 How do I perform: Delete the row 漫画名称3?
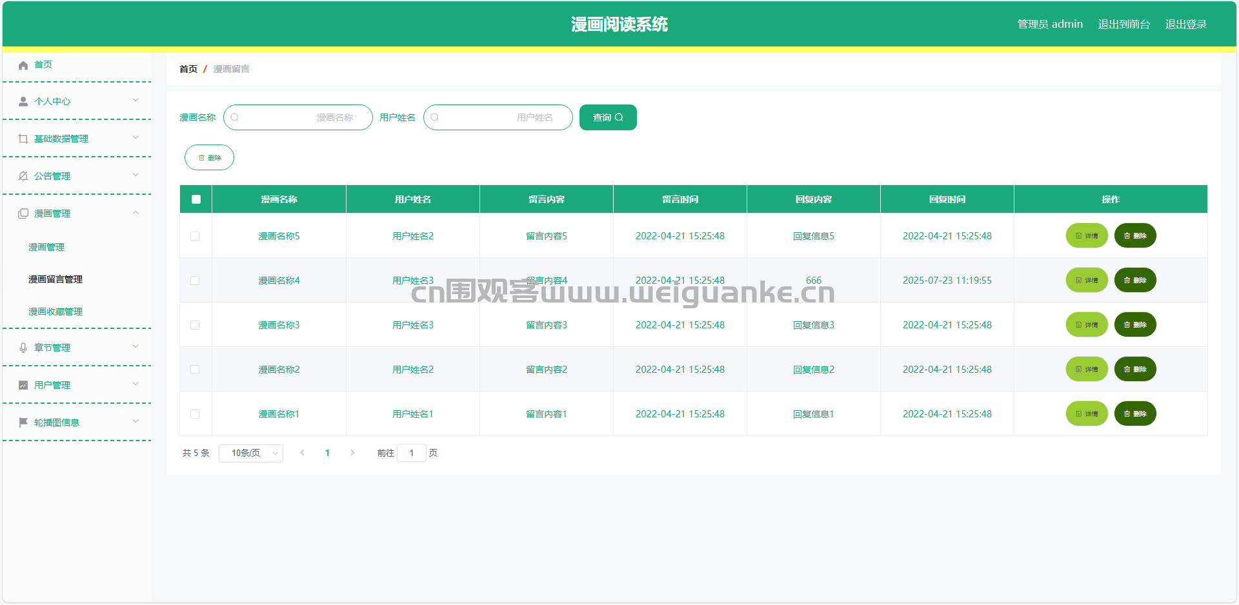point(1135,325)
